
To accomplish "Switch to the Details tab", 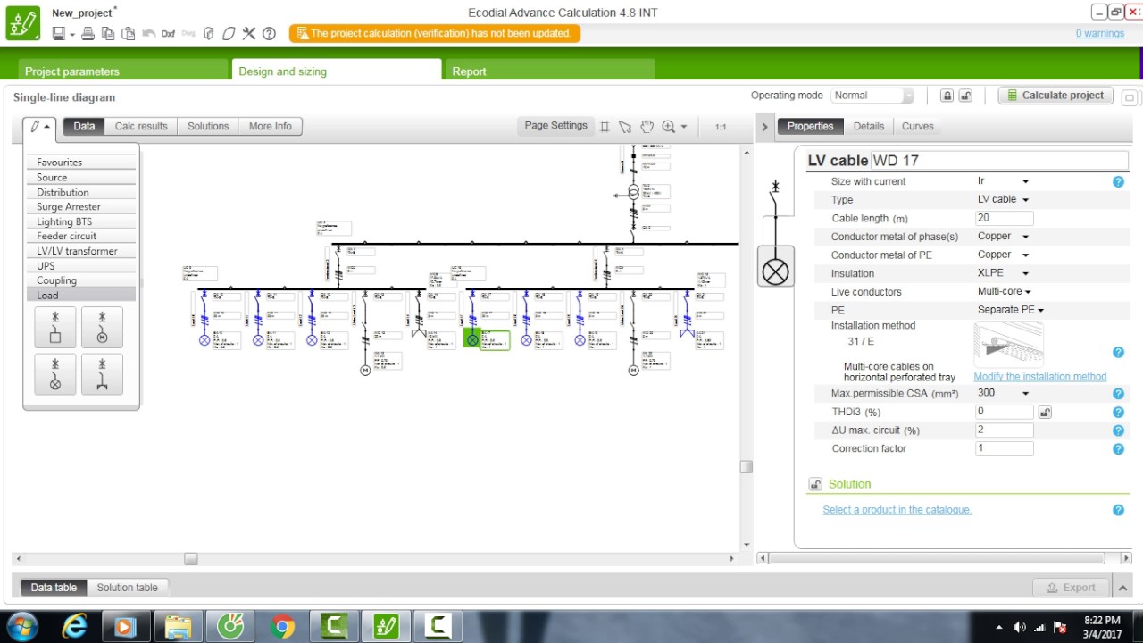I will point(868,126).
